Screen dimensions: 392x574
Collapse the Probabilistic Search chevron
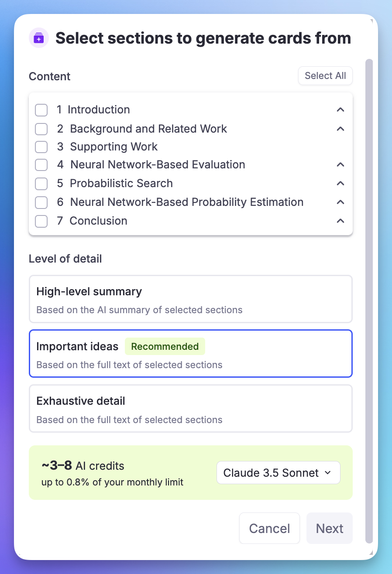[x=340, y=183]
